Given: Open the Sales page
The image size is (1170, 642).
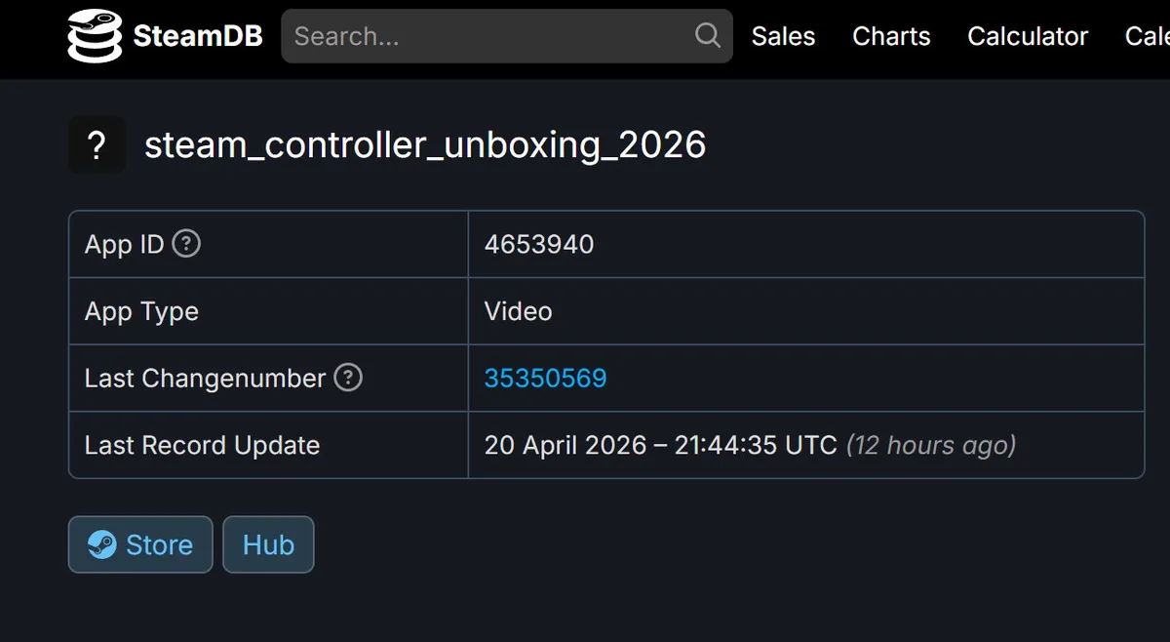Looking at the screenshot, I should [x=783, y=36].
